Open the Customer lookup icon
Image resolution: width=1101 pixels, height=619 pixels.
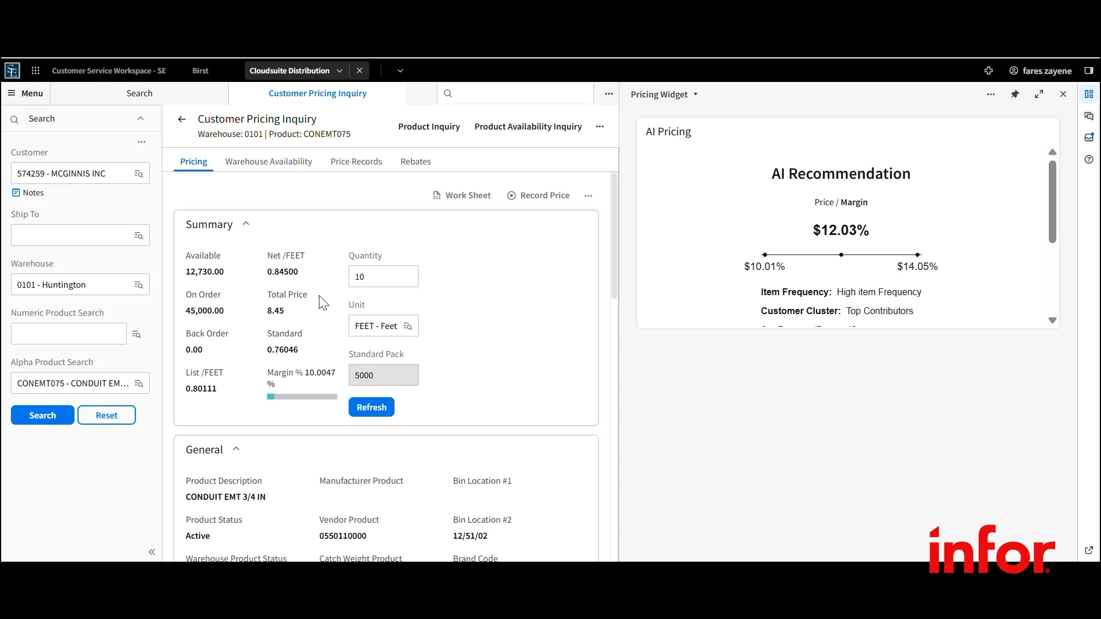[x=138, y=174]
